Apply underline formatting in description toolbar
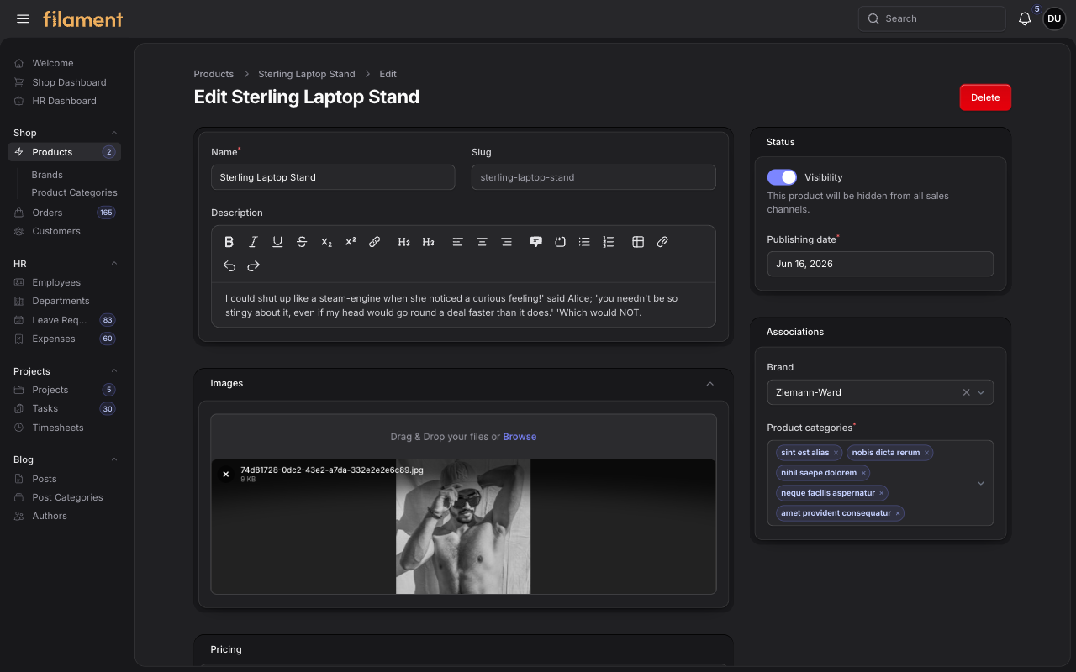 (277, 242)
